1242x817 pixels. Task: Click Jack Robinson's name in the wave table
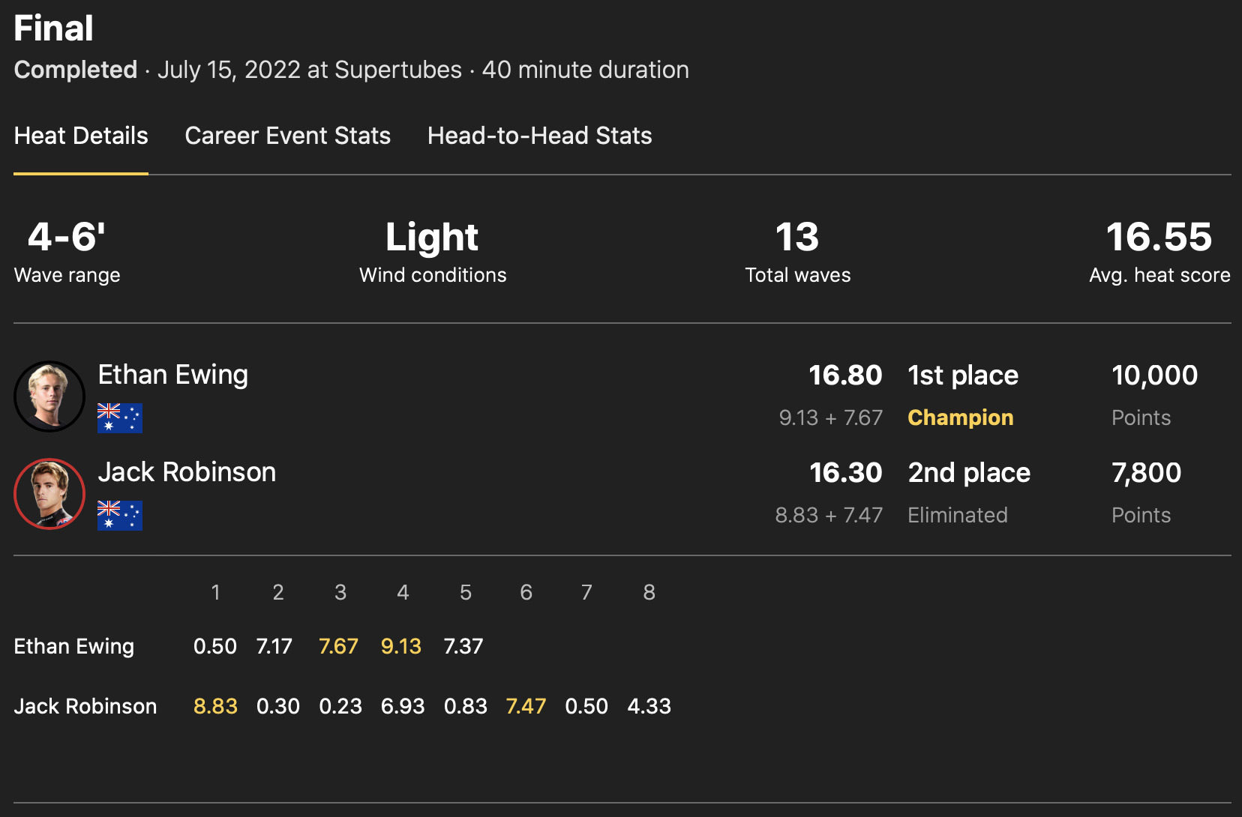point(85,706)
